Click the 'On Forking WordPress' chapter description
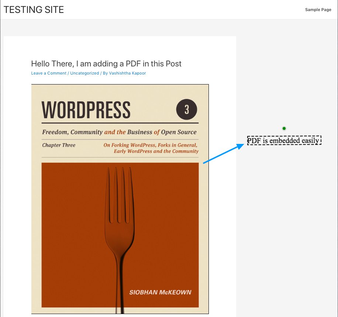 151,148
